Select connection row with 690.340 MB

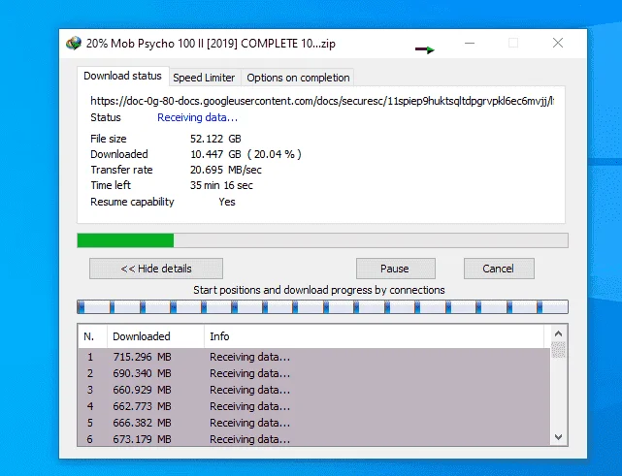coord(314,373)
